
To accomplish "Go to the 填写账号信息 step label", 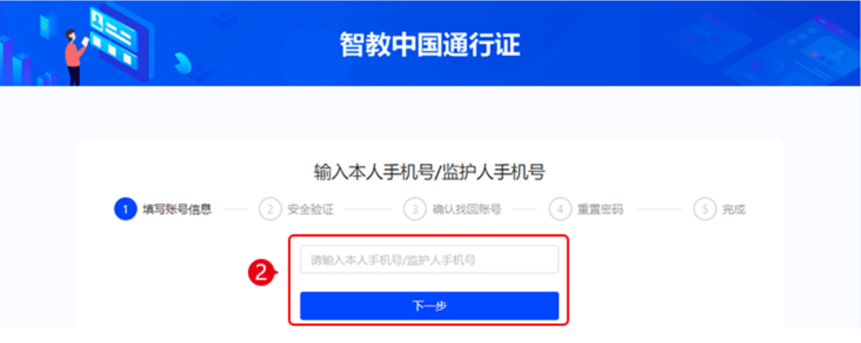I will pyautogui.click(x=177, y=209).
